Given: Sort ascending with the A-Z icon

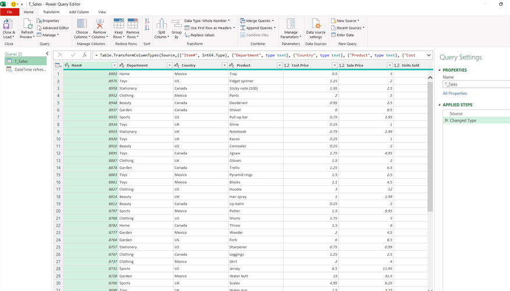Looking at the screenshot, I should 147,21.
